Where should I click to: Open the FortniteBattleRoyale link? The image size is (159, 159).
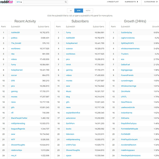[x=130, y=129]
